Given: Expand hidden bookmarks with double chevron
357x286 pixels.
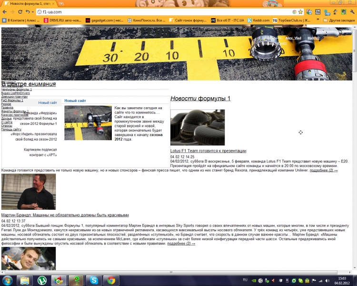Looking at the screenshot, I should pyautogui.click(x=317, y=20).
